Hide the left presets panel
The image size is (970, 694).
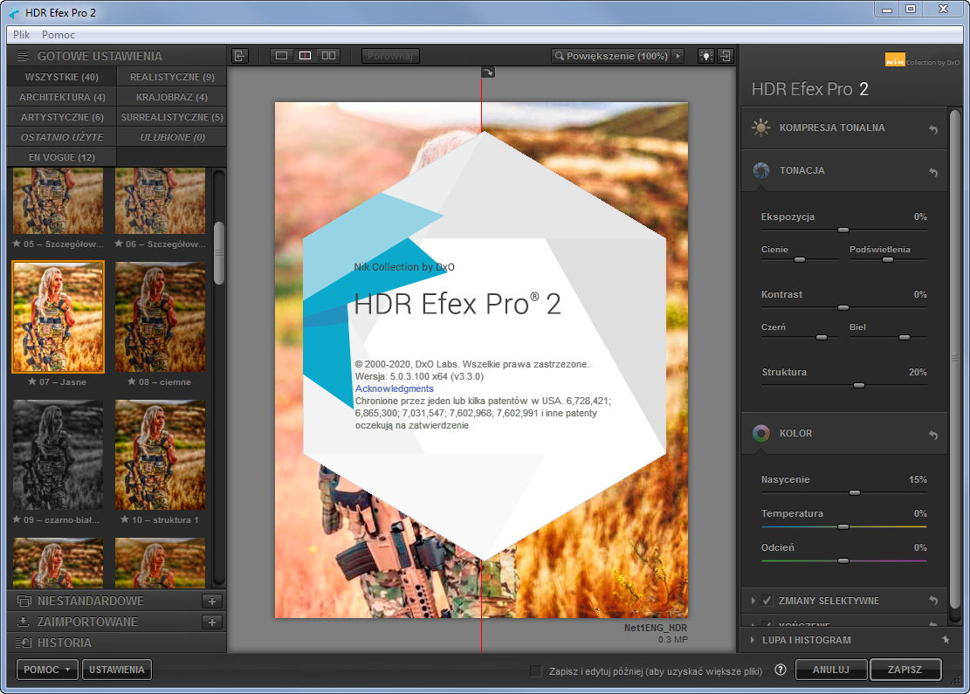(x=240, y=56)
